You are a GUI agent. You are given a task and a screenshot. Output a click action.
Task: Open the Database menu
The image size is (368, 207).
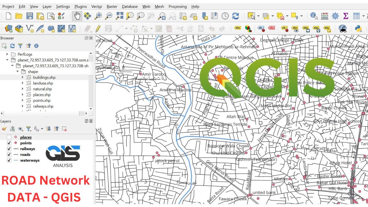[x=130, y=6]
